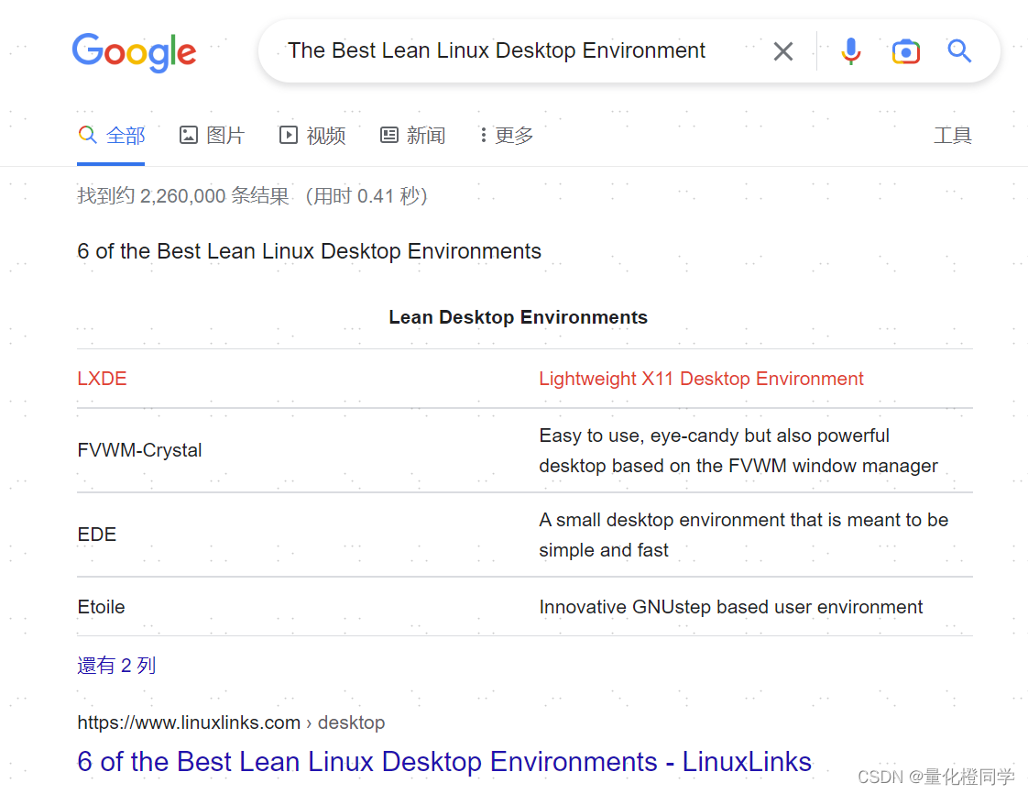Image resolution: width=1028 pixels, height=794 pixels.
Task: Click the EDE table cell
Action: tap(96, 535)
